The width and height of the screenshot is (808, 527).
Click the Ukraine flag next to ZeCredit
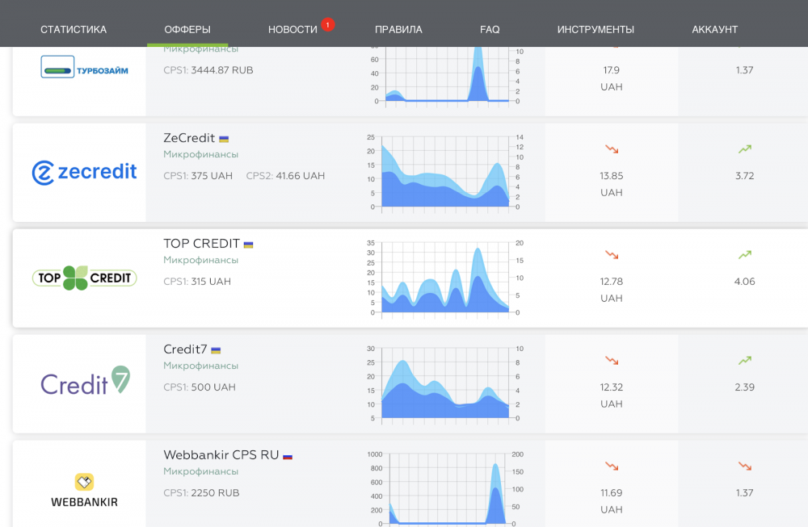pyautogui.click(x=224, y=139)
